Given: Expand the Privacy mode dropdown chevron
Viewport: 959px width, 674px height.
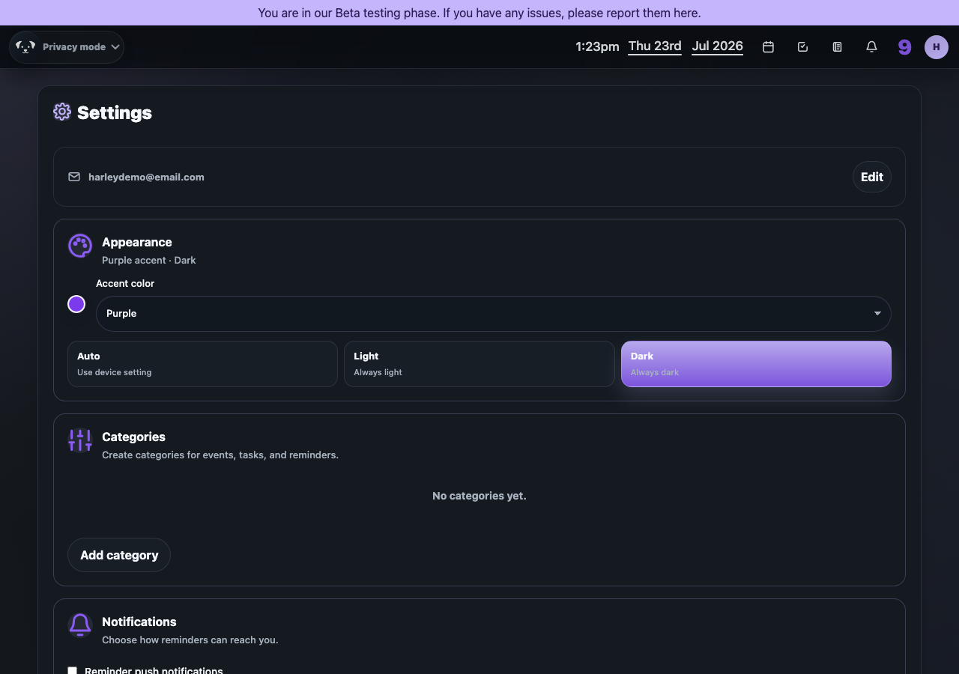Looking at the screenshot, I should click(x=115, y=46).
